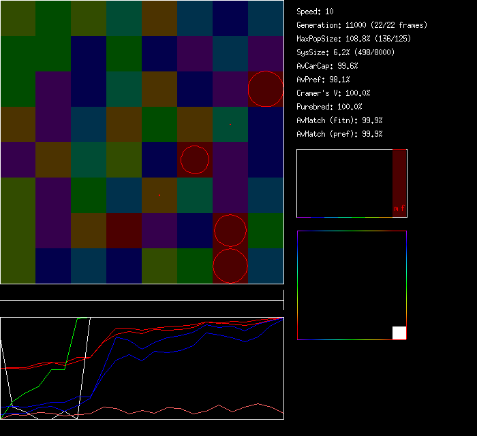
Task: Click the AvMatch (fitn) statistic
Action: [x=339, y=120]
